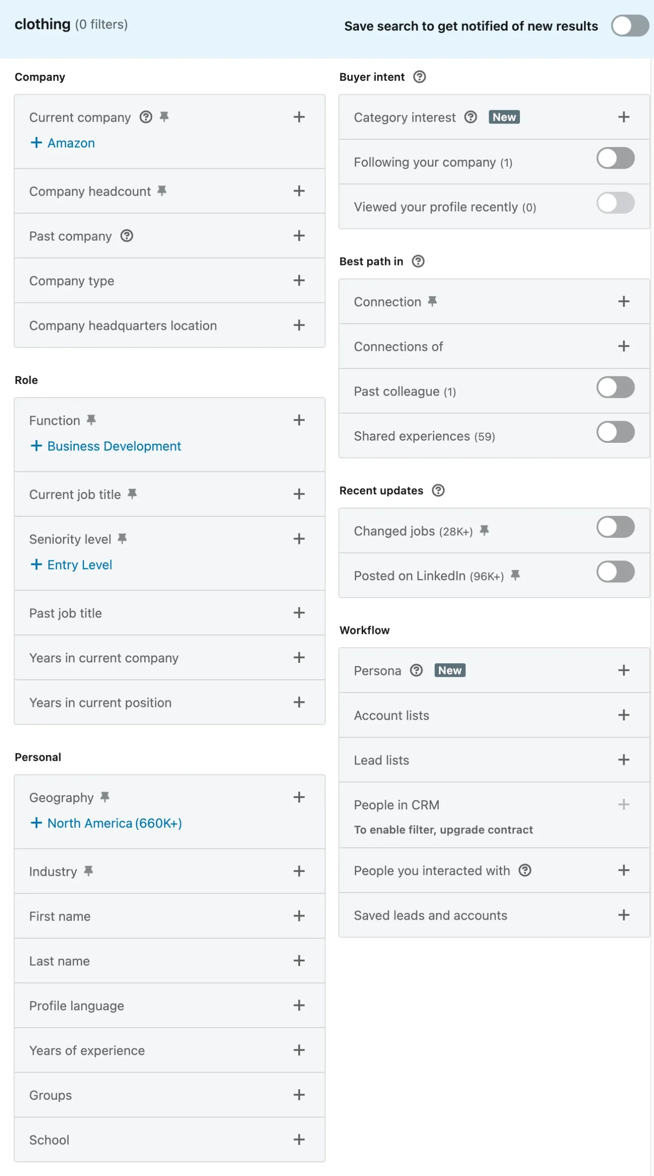
Task: Click the help icon next to Persona
Action: pos(416,670)
